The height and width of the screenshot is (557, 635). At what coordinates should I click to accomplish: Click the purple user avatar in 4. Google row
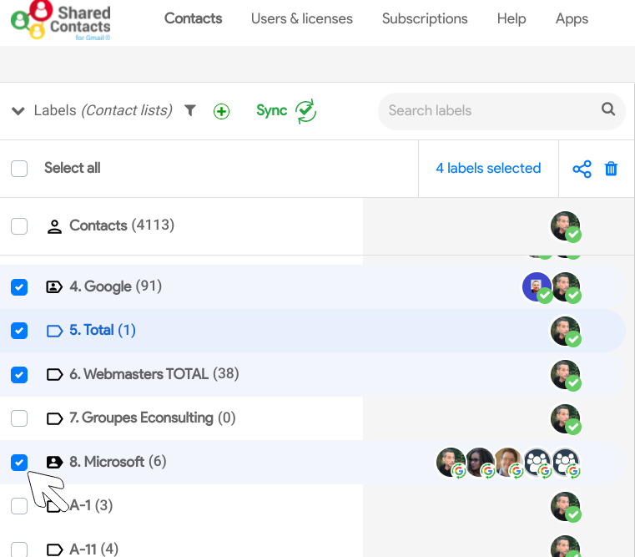(x=537, y=287)
